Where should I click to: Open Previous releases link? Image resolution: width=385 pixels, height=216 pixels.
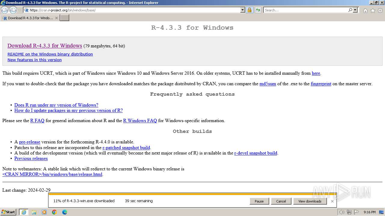pos(31,158)
